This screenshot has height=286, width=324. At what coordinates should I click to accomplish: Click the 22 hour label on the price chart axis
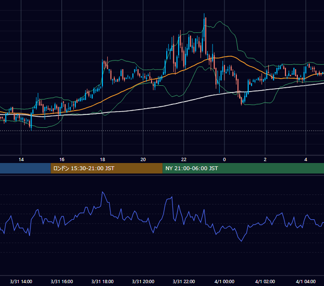pos(184,160)
